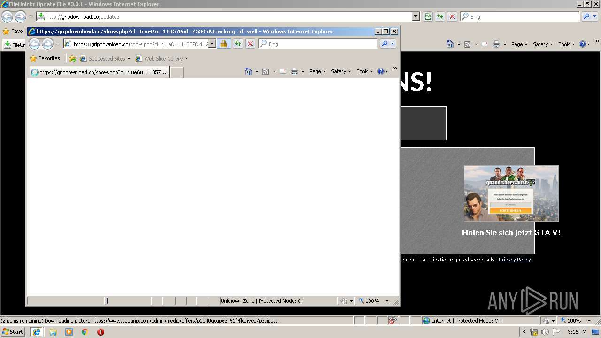The height and width of the screenshot is (338, 601).
Task: Stop loading main FileUnlckr page
Action: [452, 16]
